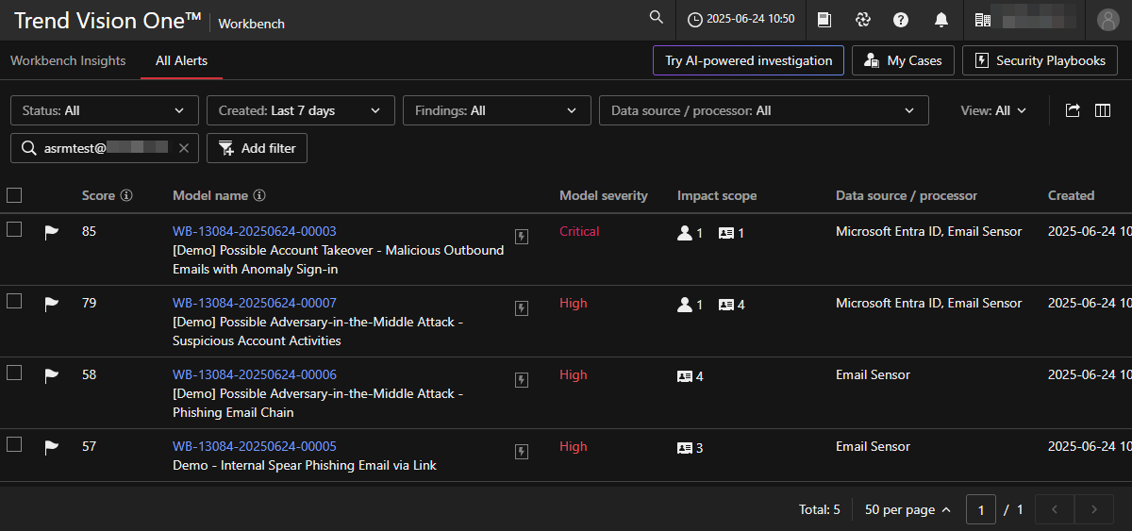
Task: Toggle the select all alerts checkbox
Action: pyautogui.click(x=14, y=195)
